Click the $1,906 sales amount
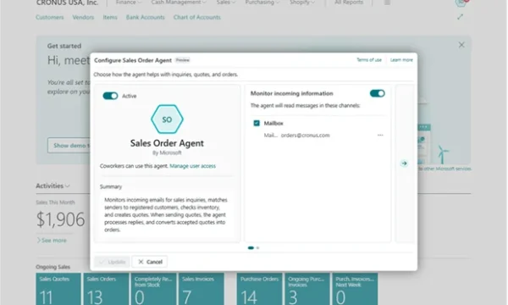The image size is (508, 305). tap(61, 219)
